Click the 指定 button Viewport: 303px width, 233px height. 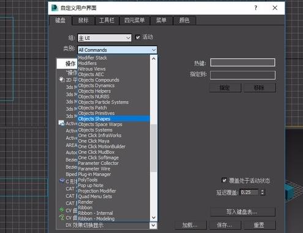(225, 88)
